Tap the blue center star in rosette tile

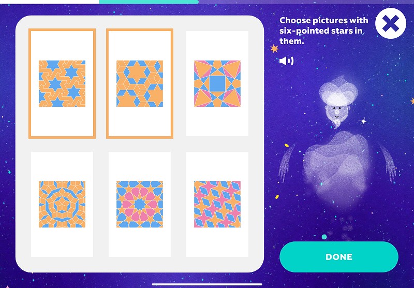140,204
